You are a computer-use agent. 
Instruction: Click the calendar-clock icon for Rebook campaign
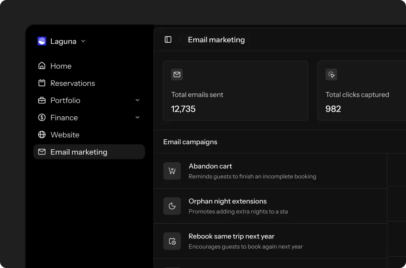tap(172, 241)
